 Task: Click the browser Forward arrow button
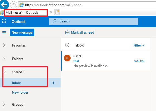[14, 5]
